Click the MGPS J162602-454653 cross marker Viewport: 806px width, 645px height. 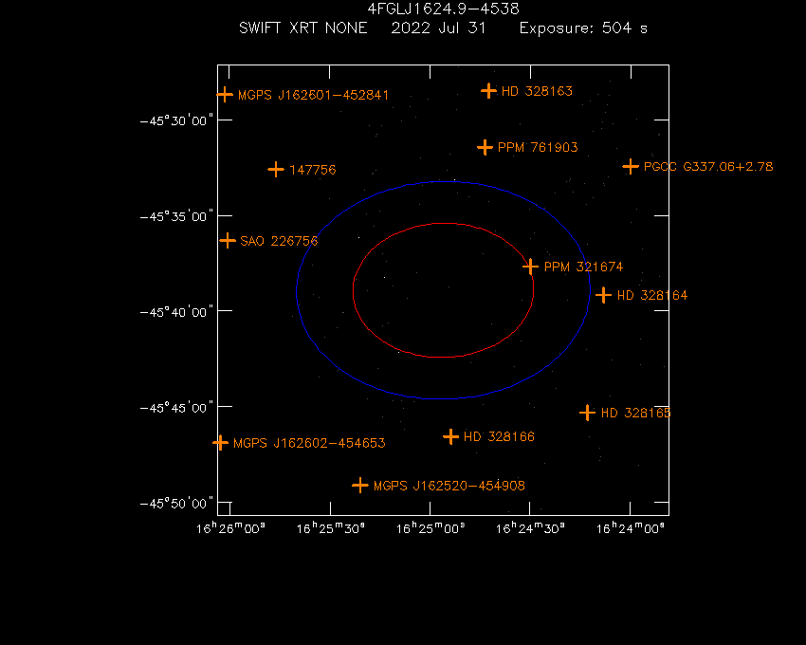221,442
